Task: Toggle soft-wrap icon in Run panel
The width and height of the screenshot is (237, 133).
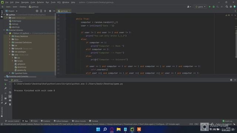Action: [10, 92]
